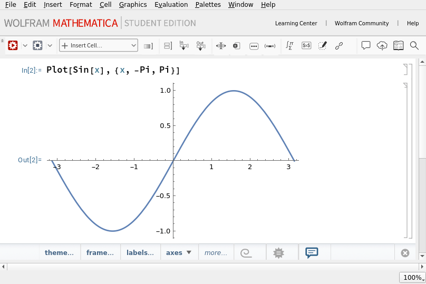Click the parenthesized bar template icon
Image resolution: width=426 pixels, height=284 pixels.
(x=270, y=46)
